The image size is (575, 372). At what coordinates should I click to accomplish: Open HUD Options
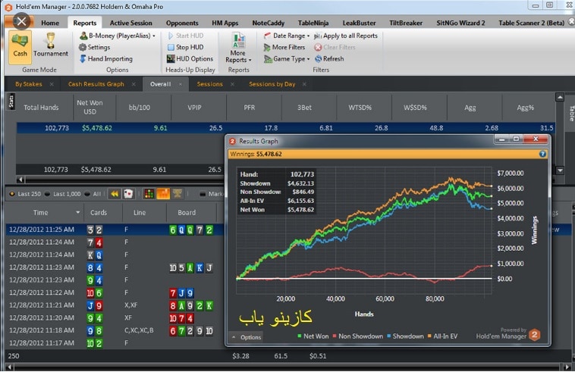coord(190,58)
